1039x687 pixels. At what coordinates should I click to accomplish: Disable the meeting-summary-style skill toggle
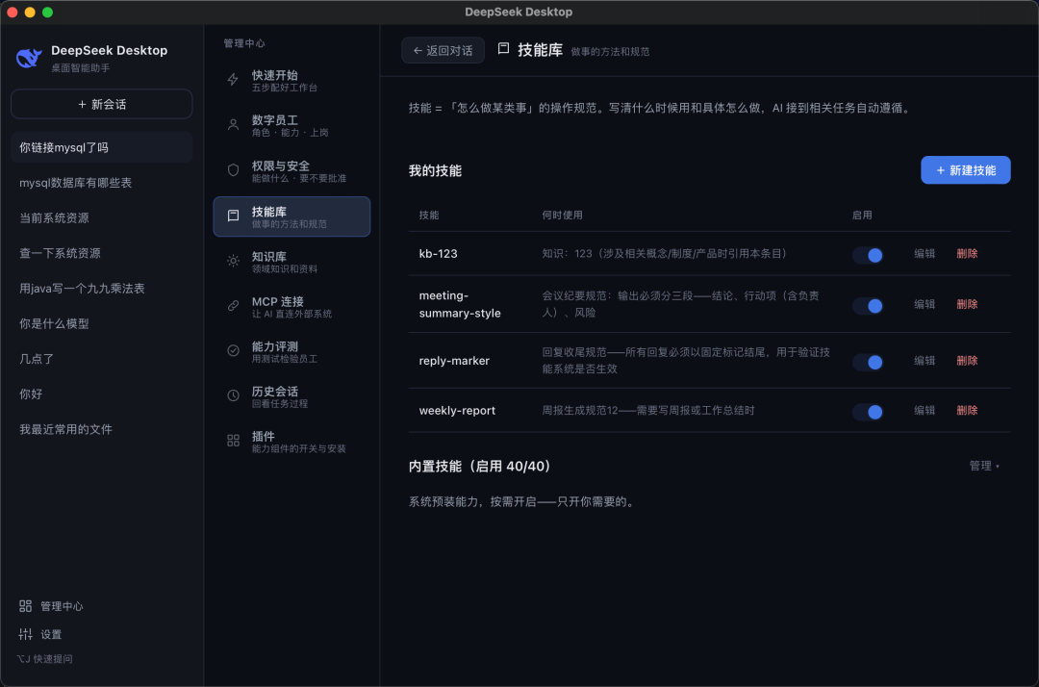click(x=868, y=305)
